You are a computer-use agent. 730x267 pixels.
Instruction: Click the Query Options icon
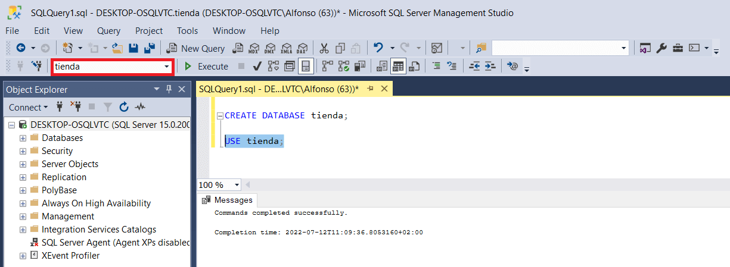pos(290,66)
